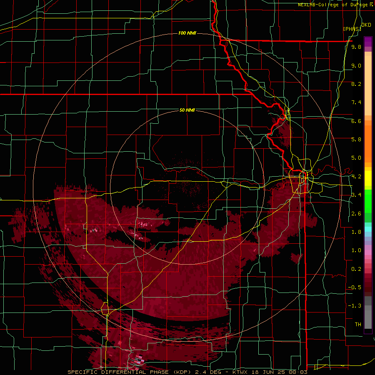Click the 7.4 scale value
375x375 pixels.
(356, 102)
